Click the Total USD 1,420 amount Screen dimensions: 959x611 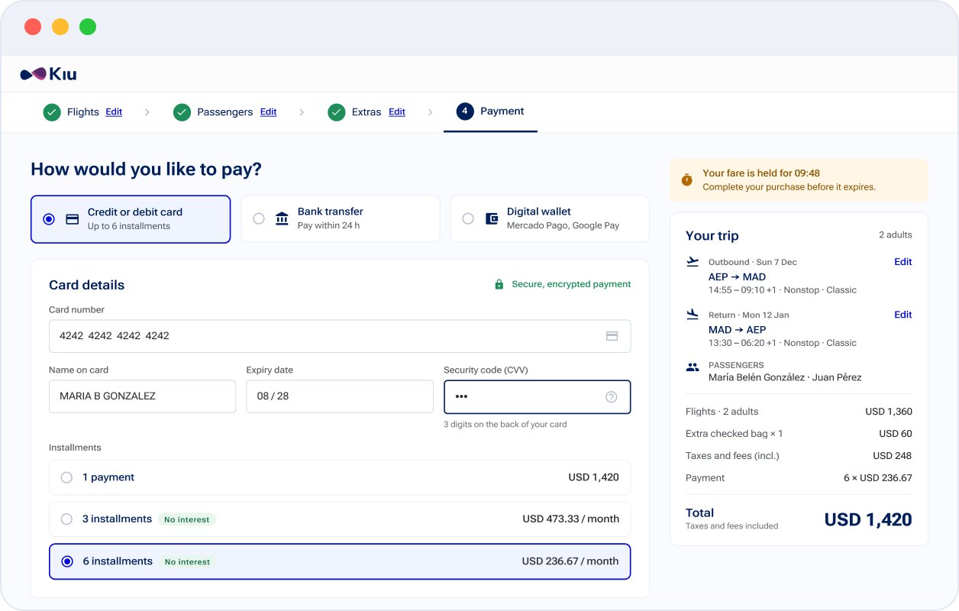point(868,520)
